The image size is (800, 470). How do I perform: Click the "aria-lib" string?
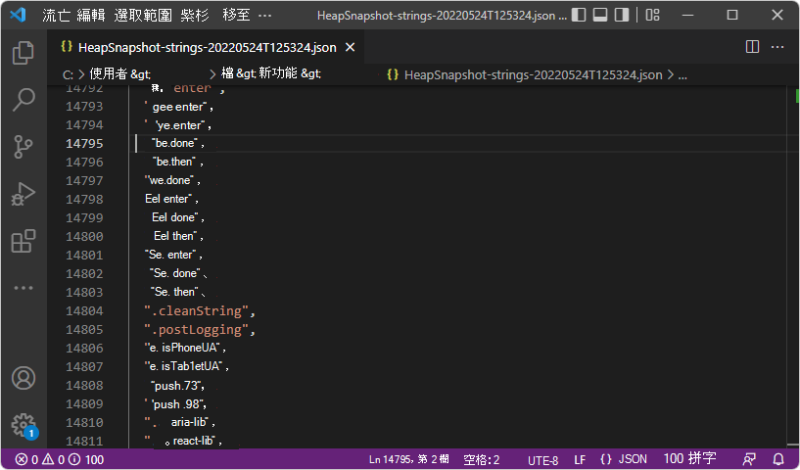177,423
